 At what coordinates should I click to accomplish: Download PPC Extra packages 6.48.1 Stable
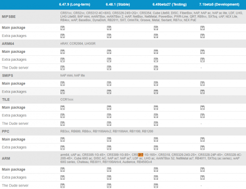(x=109, y=148)
